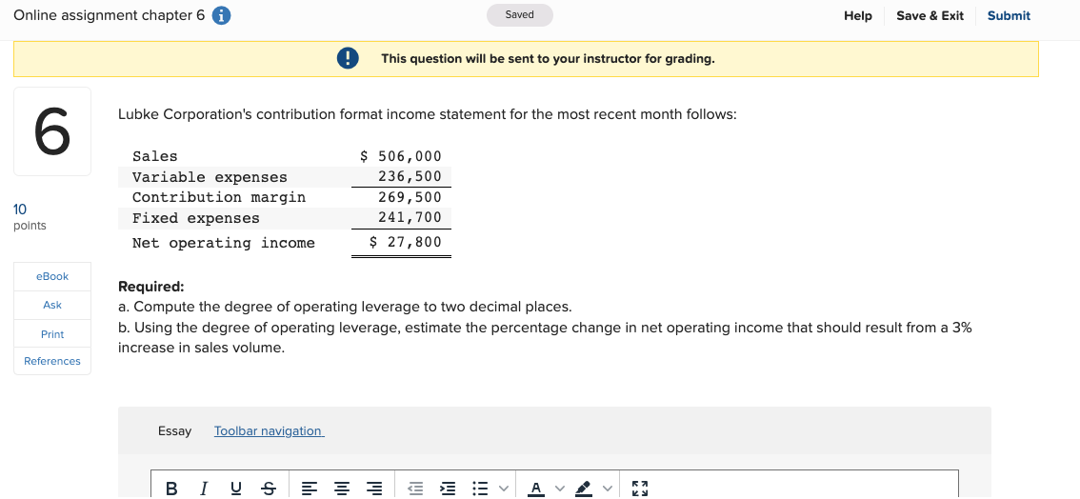1080x499 pixels.
Task: Click the 'Required:' heading text
Action: tap(150, 287)
